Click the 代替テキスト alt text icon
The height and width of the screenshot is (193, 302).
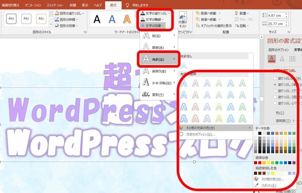pyautogui.click(x=183, y=15)
